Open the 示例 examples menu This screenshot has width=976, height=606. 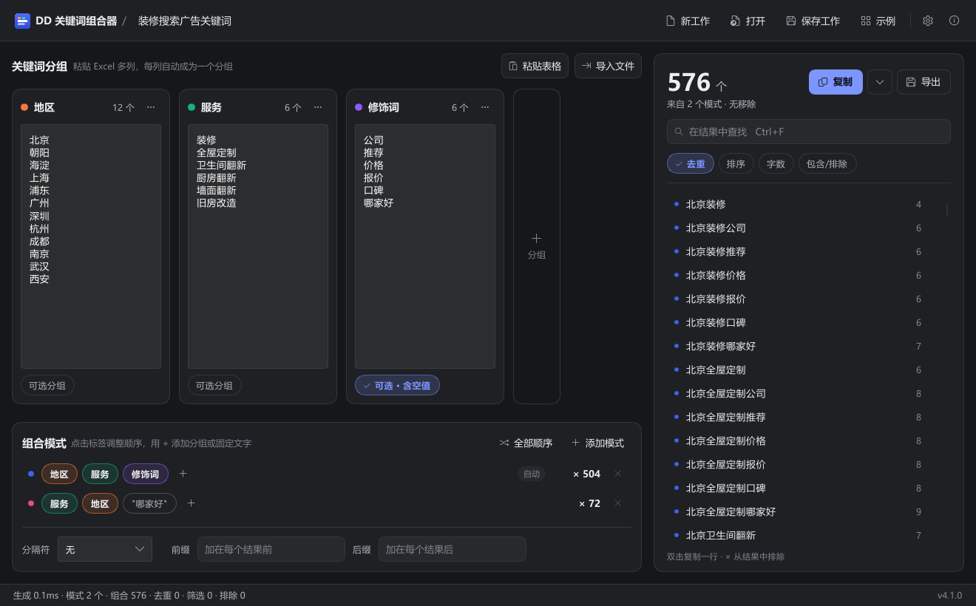(x=878, y=21)
